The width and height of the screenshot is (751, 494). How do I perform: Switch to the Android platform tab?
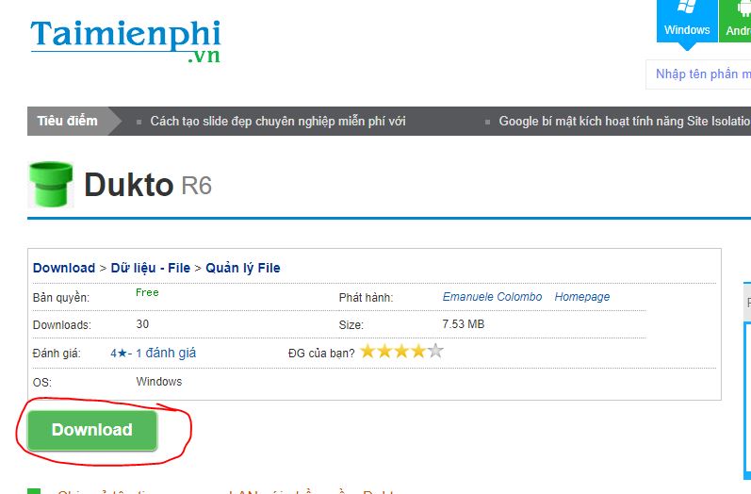tap(736, 22)
